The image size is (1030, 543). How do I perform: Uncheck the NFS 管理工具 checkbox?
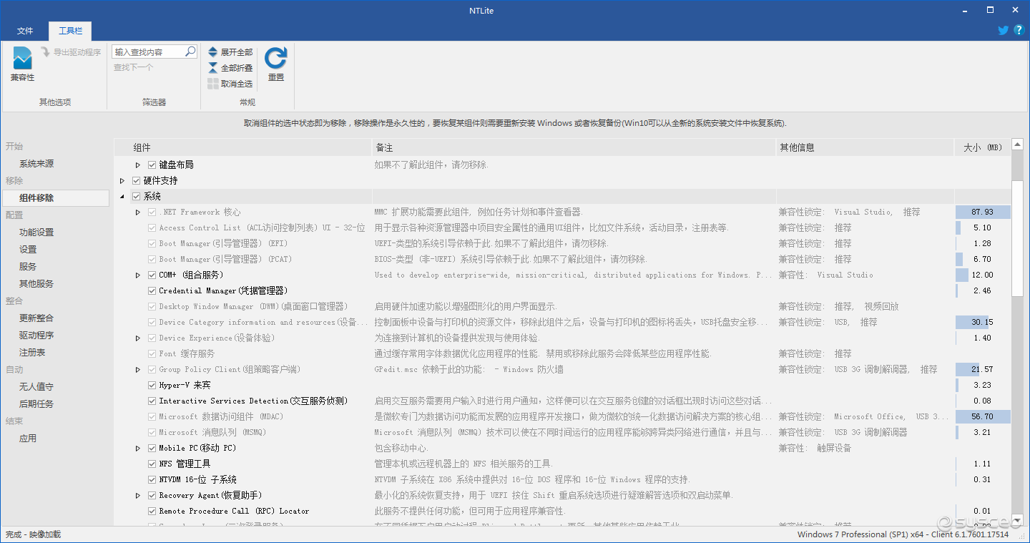pos(152,464)
